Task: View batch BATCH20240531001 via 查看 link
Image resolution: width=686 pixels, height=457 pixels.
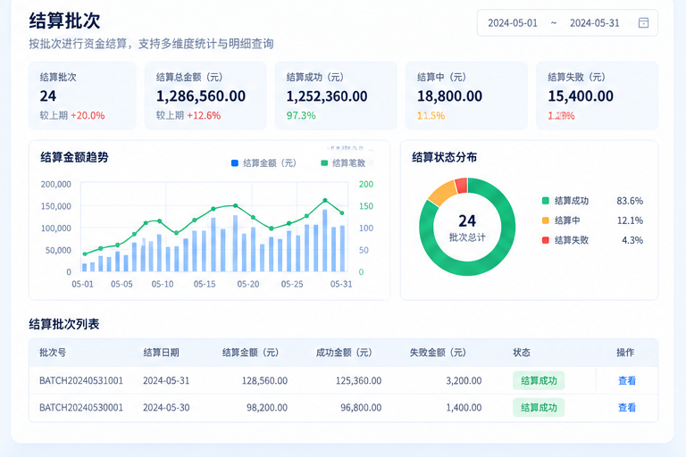Action: (x=626, y=380)
